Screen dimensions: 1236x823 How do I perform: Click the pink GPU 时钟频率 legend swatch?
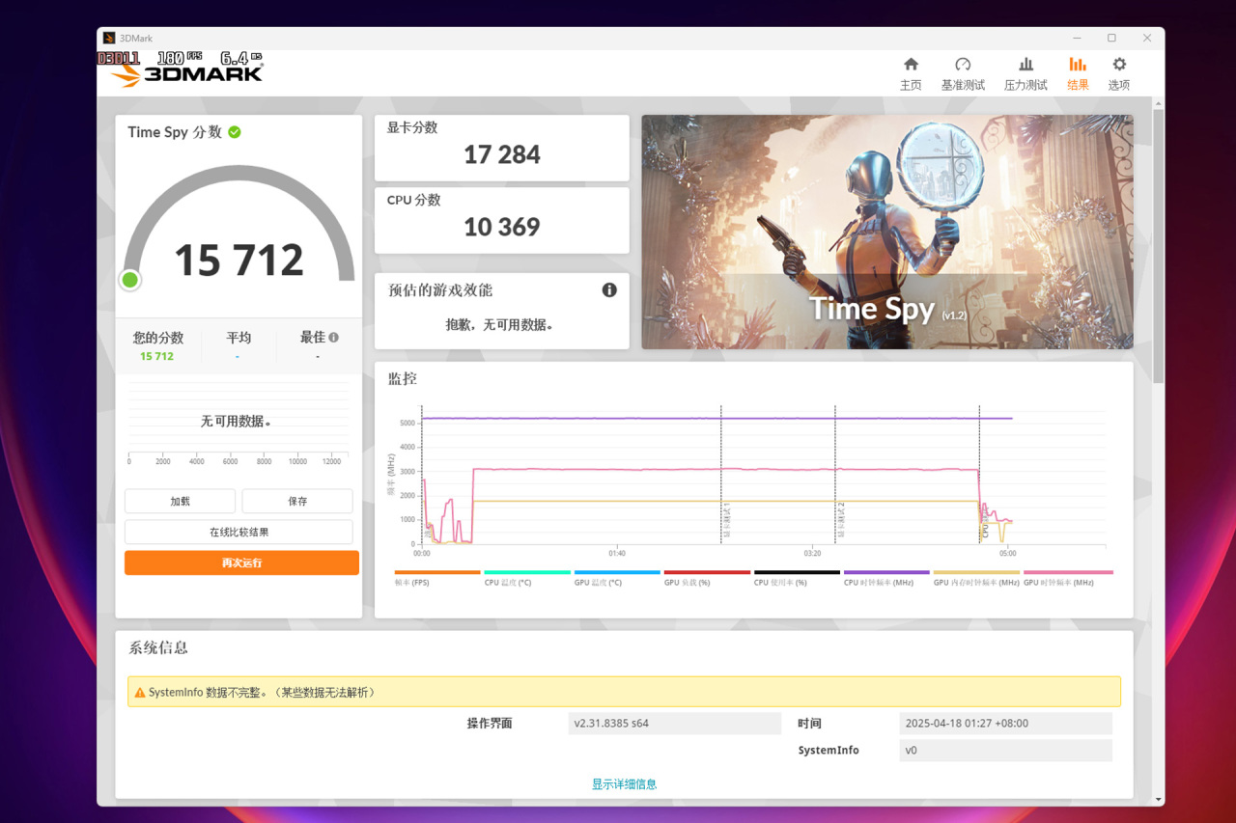click(1068, 572)
